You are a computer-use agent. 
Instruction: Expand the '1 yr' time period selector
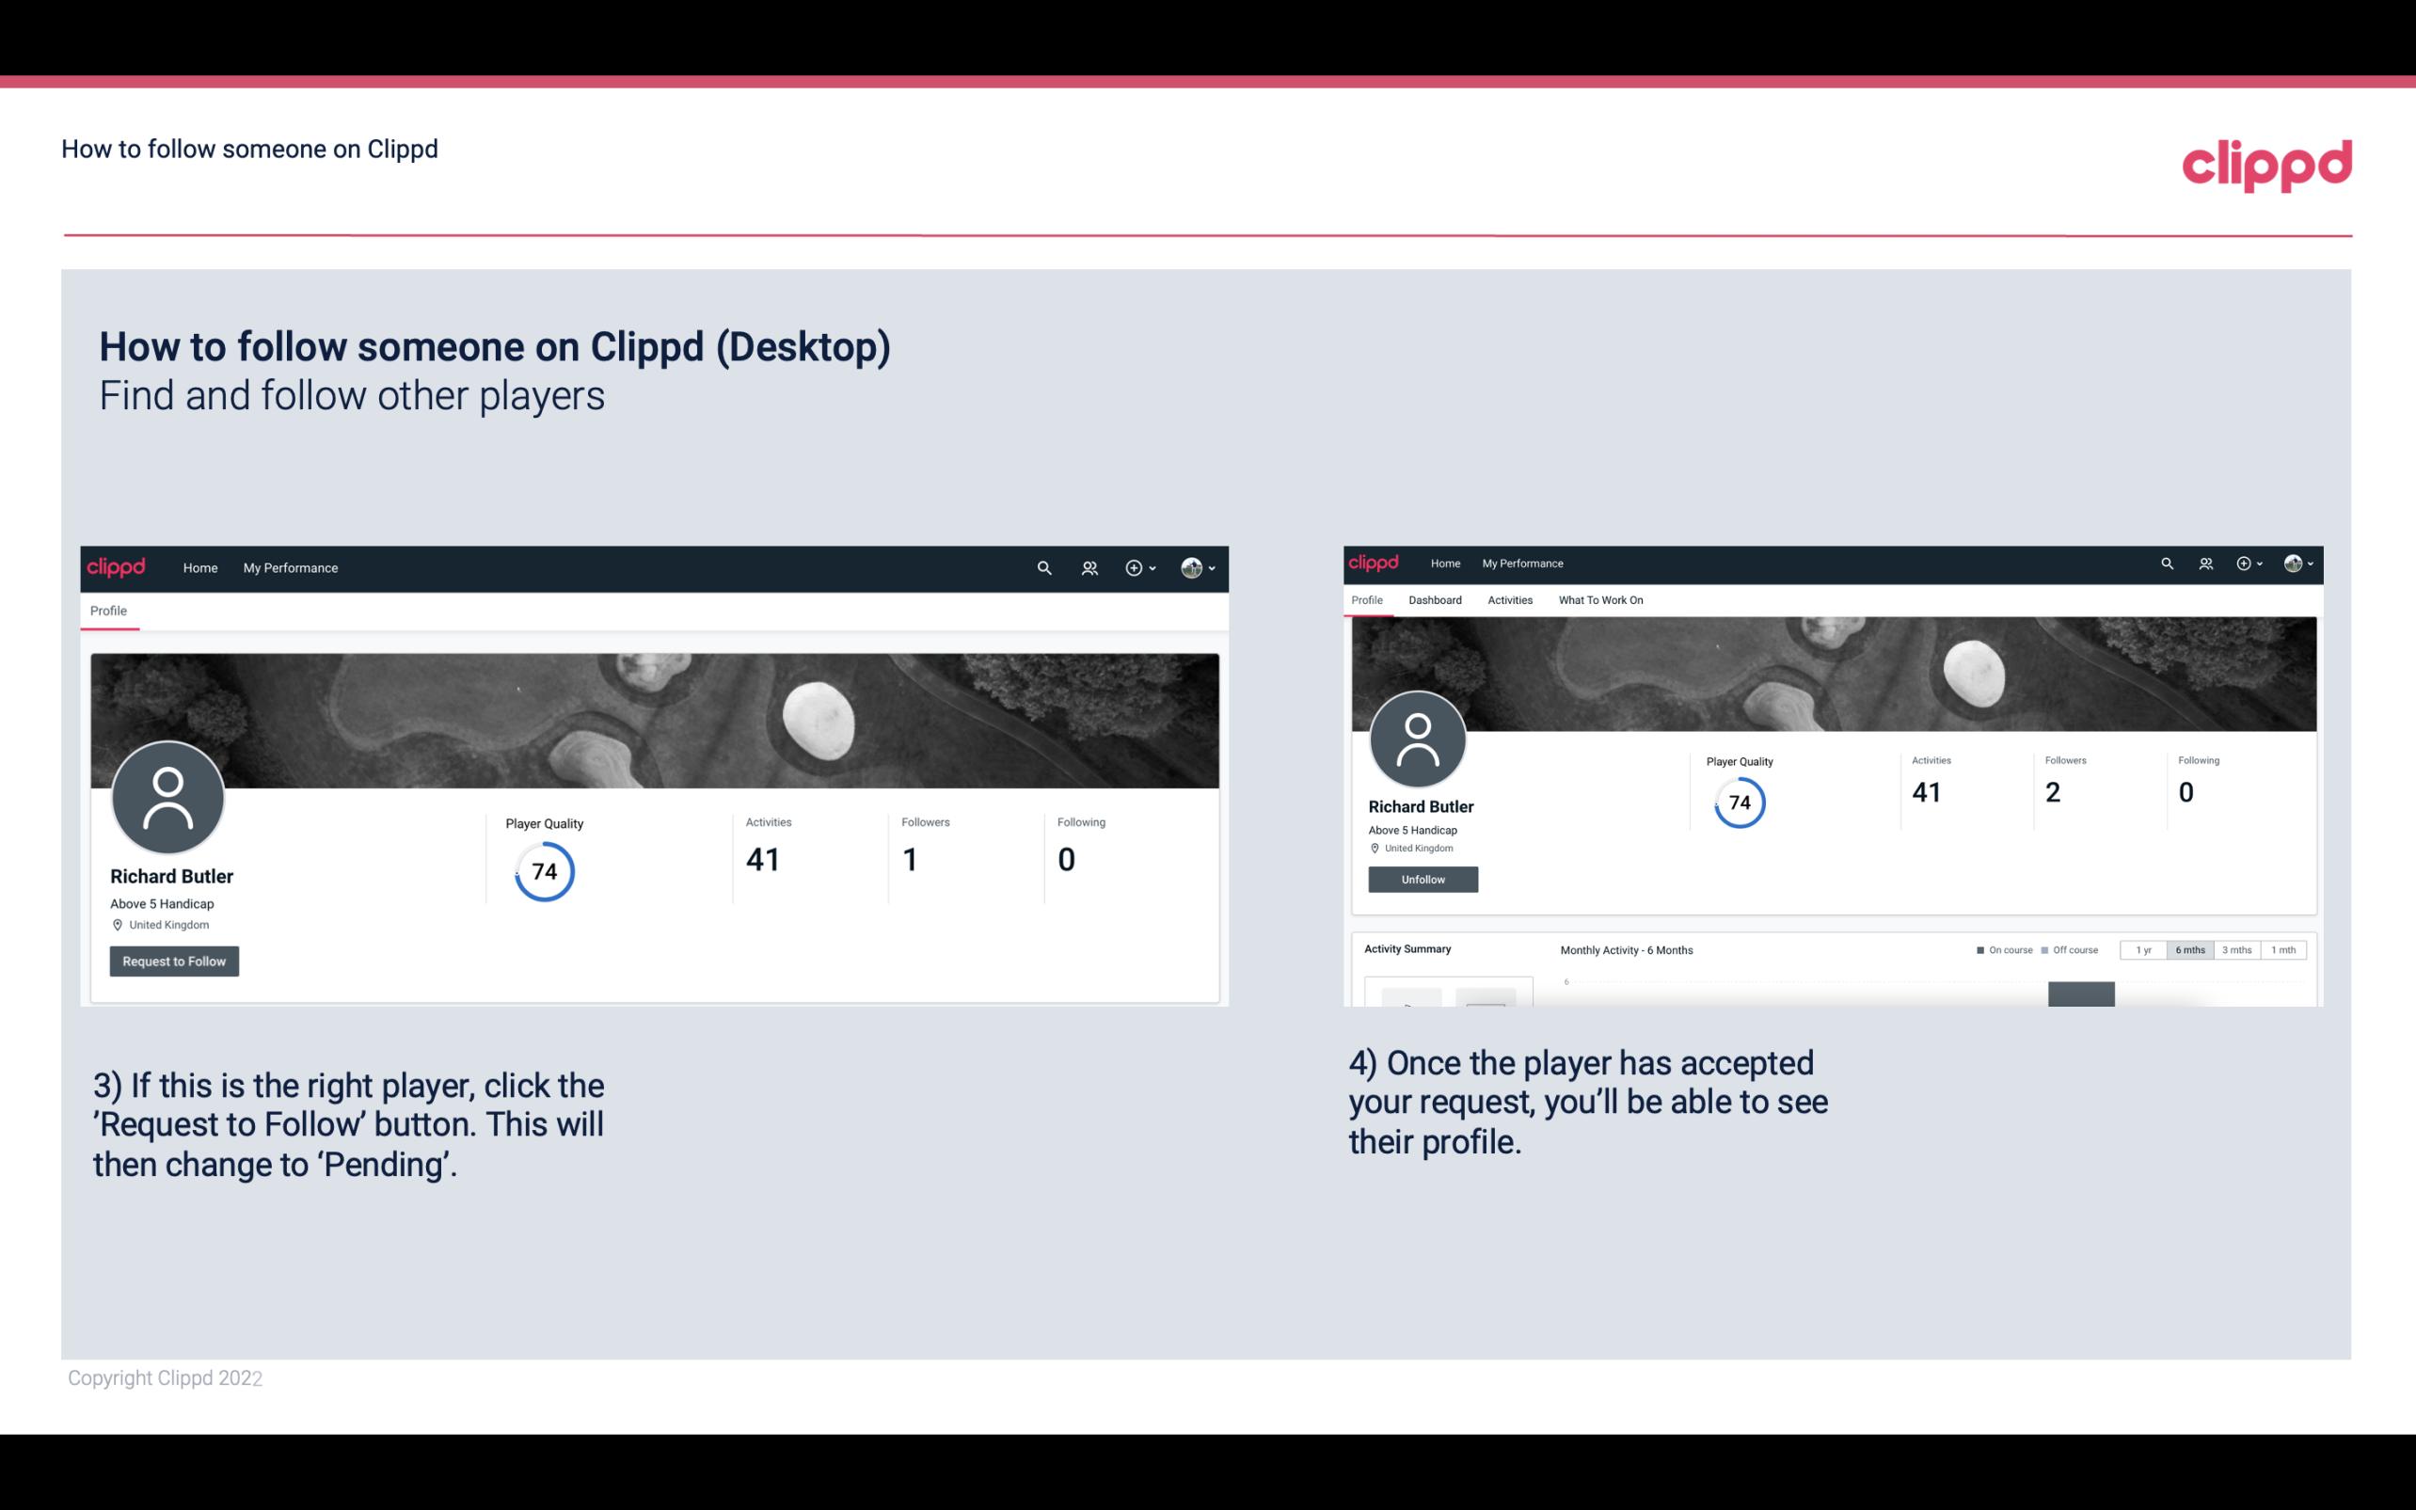pyautogui.click(x=2145, y=948)
